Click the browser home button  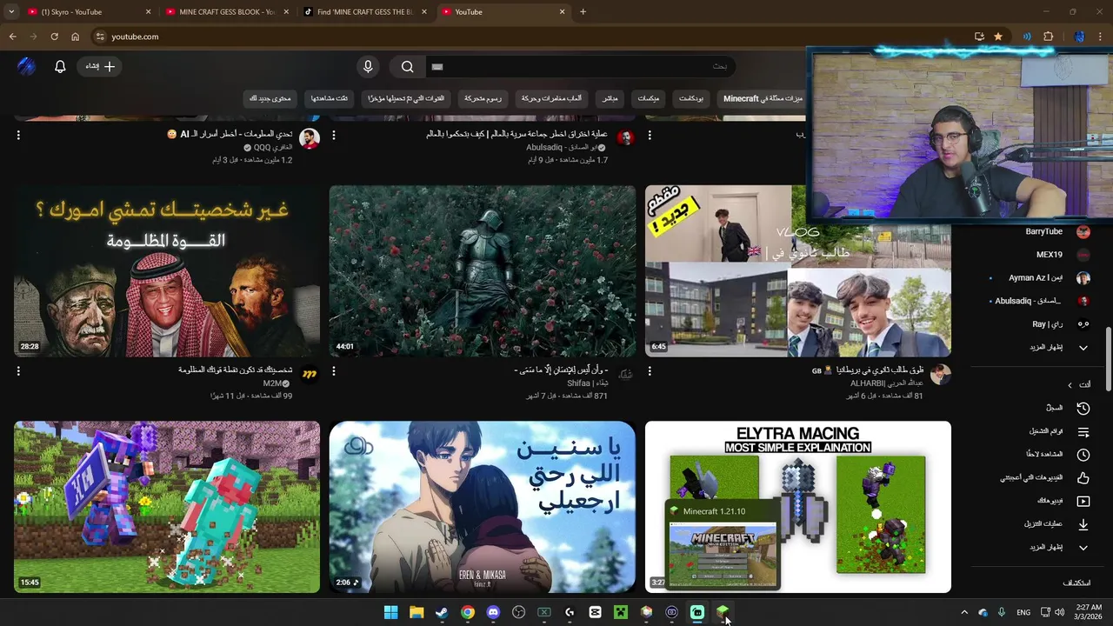(x=75, y=37)
